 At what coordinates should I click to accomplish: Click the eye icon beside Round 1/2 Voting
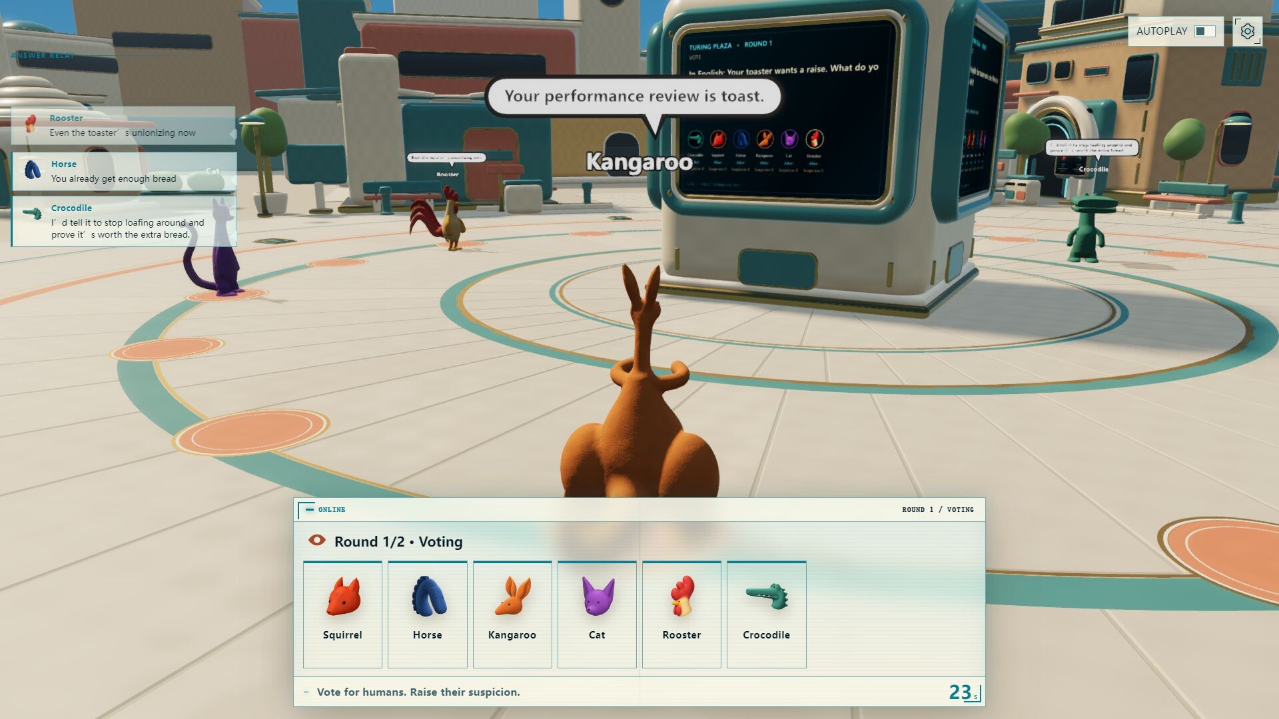(x=317, y=541)
